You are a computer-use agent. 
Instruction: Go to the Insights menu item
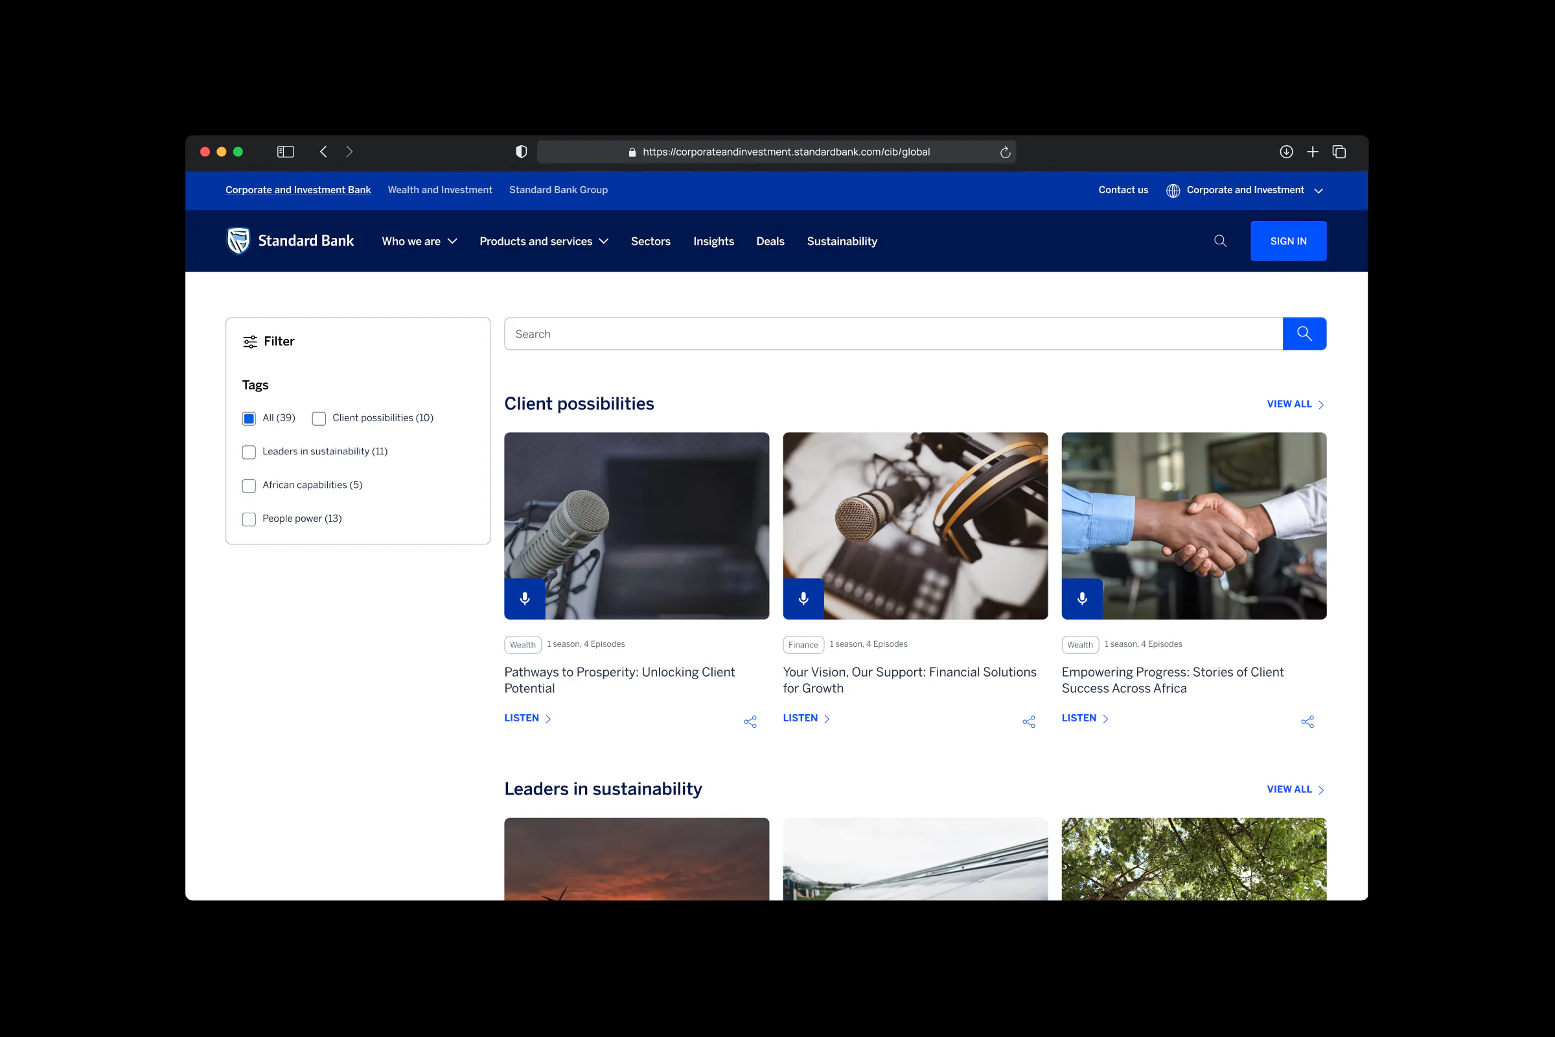pyautogui.click(x=713, y=241)
